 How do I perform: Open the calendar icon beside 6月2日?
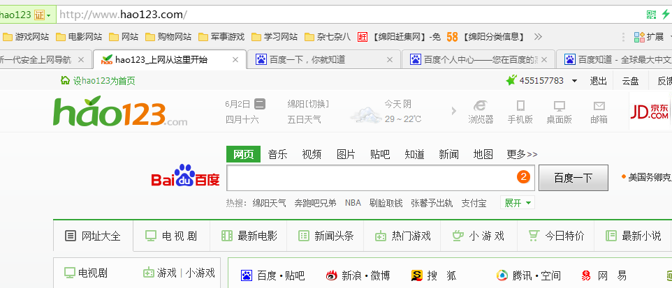coord(260,104)
